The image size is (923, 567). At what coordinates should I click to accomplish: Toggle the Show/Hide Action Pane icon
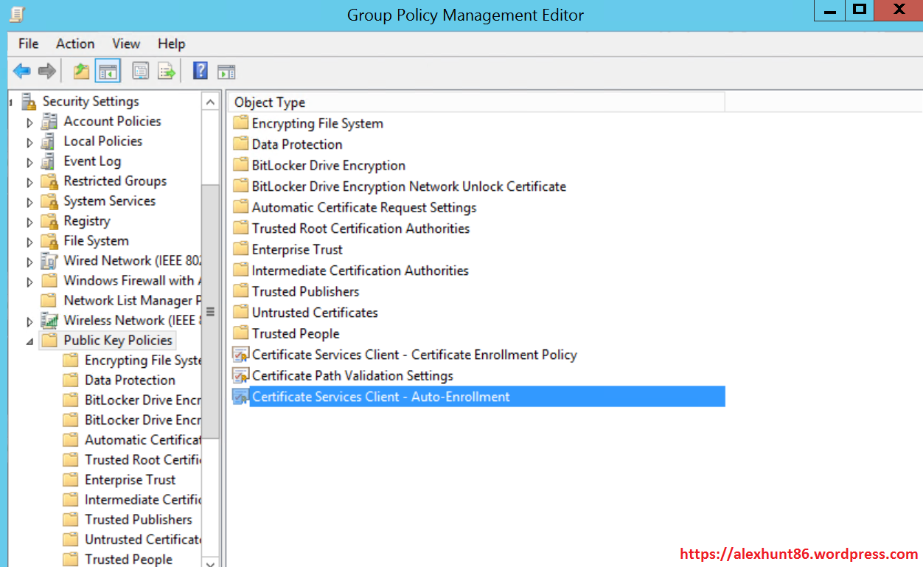(226, 72)
